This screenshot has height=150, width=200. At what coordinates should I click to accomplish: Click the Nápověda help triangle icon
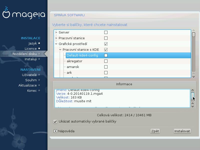55,131
